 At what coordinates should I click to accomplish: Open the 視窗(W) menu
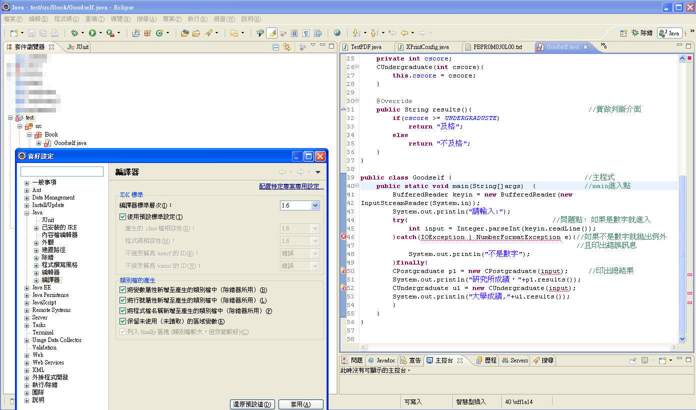point(223,19)
